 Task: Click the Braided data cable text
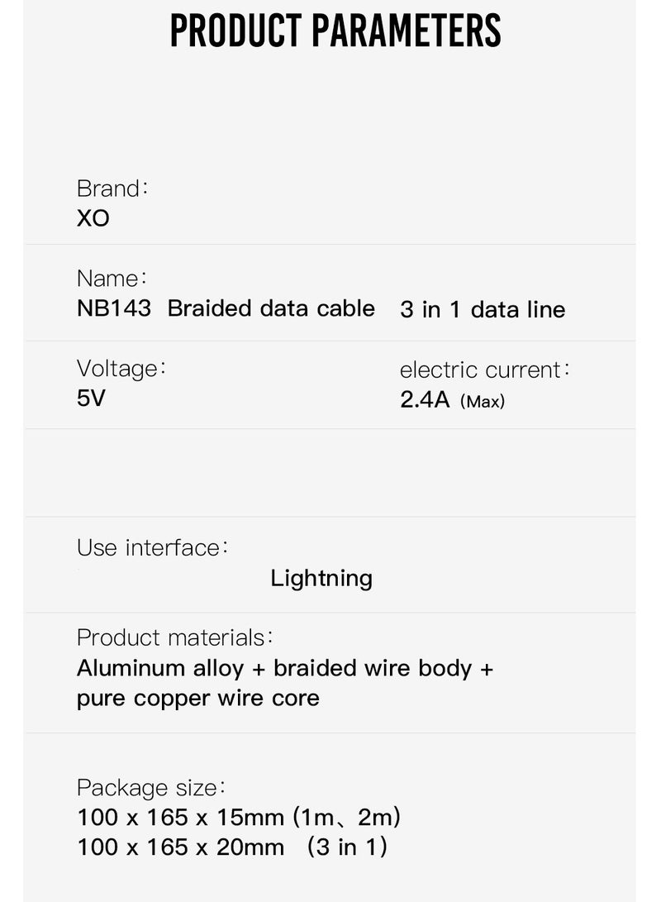pyautogui.click(x=271, y=308)
